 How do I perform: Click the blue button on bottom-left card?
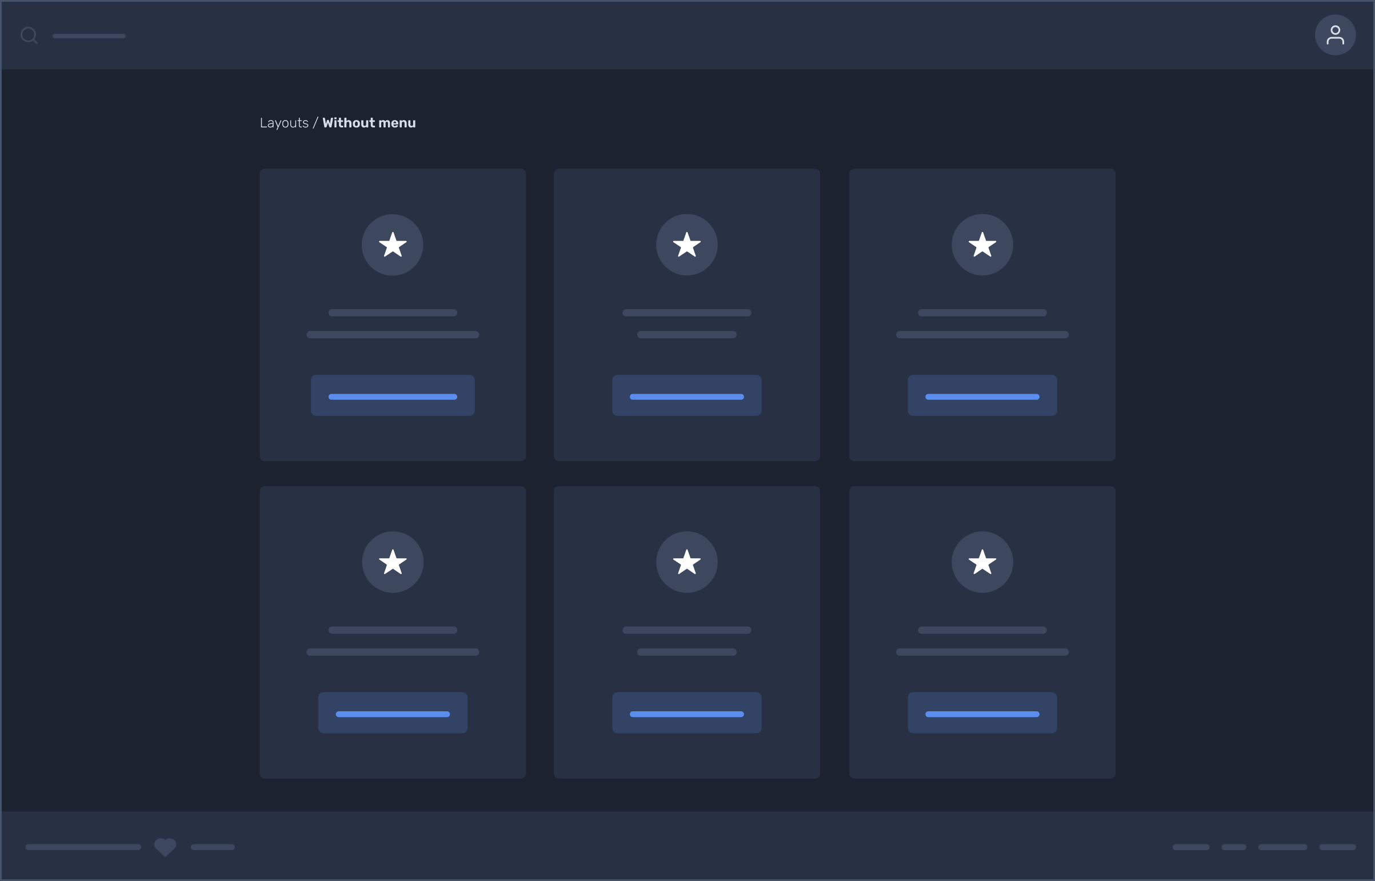(393, 712)
